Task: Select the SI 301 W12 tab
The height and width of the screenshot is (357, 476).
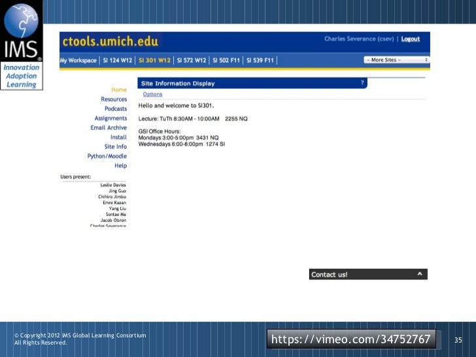Action: point(154,60)
